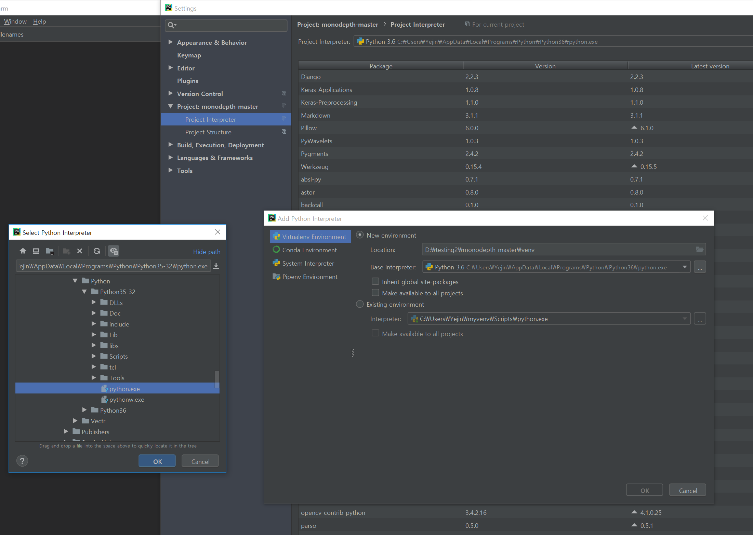Click the Project directory folder icon
The height and width of the screenshot is (535, 753).
click(50, 251)
